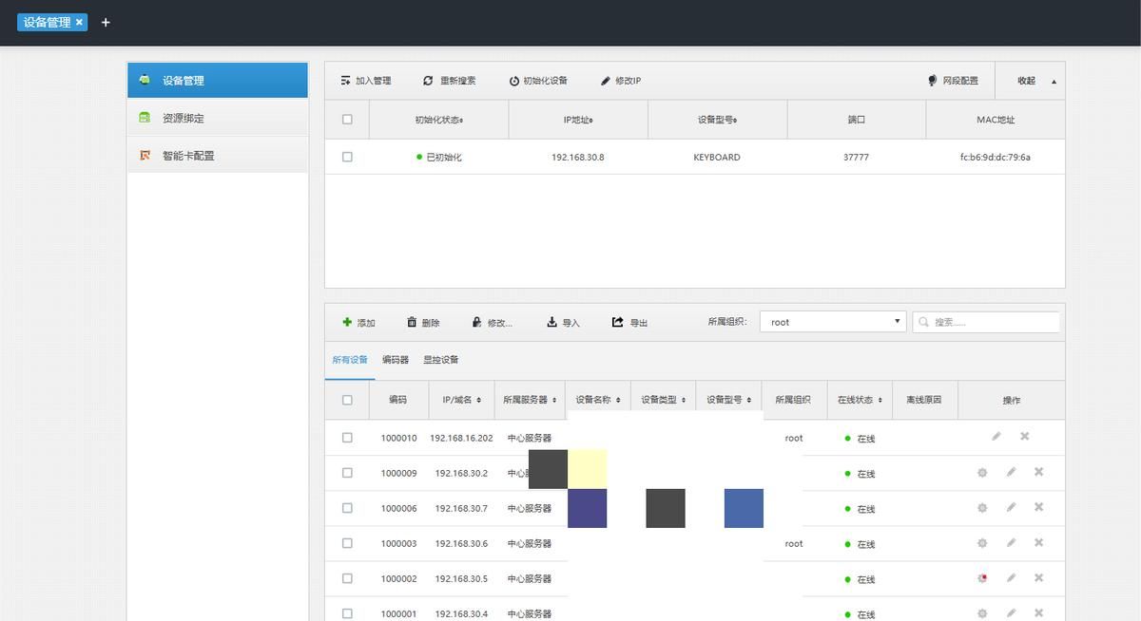Open 资源绑定 in left sidebar

click(218, 118)
